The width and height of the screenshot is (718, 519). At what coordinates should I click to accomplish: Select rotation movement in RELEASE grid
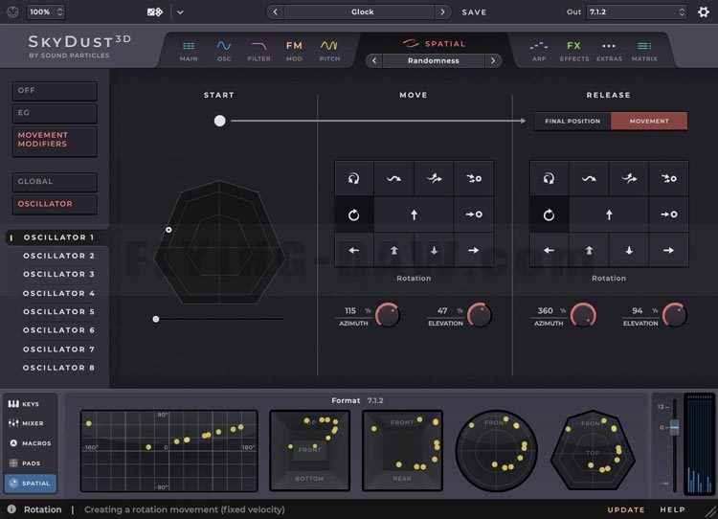[x=550, y=214]
